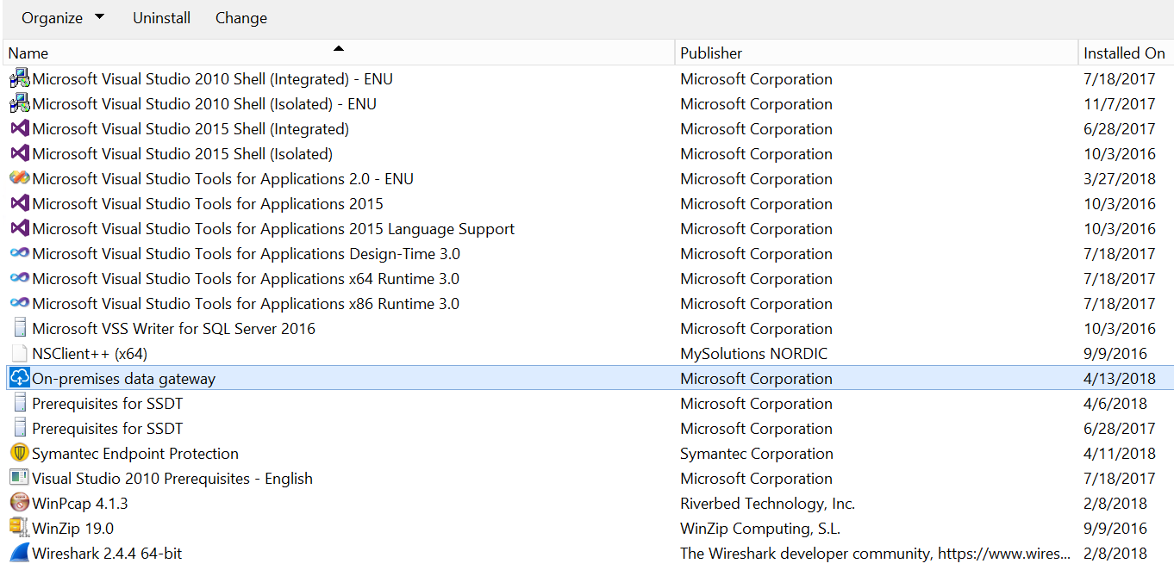Image resolution: width=1174 pixels, height=576 pixels.
Task: Click the WinZip 19.0 icon
Action: click(19, 529)
